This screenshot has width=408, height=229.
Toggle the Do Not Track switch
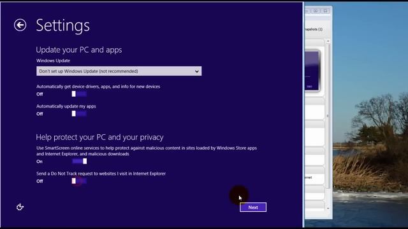coord(79,181)
